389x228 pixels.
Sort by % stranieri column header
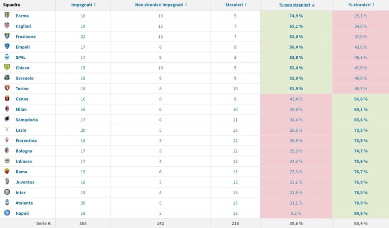click(361, 5)
